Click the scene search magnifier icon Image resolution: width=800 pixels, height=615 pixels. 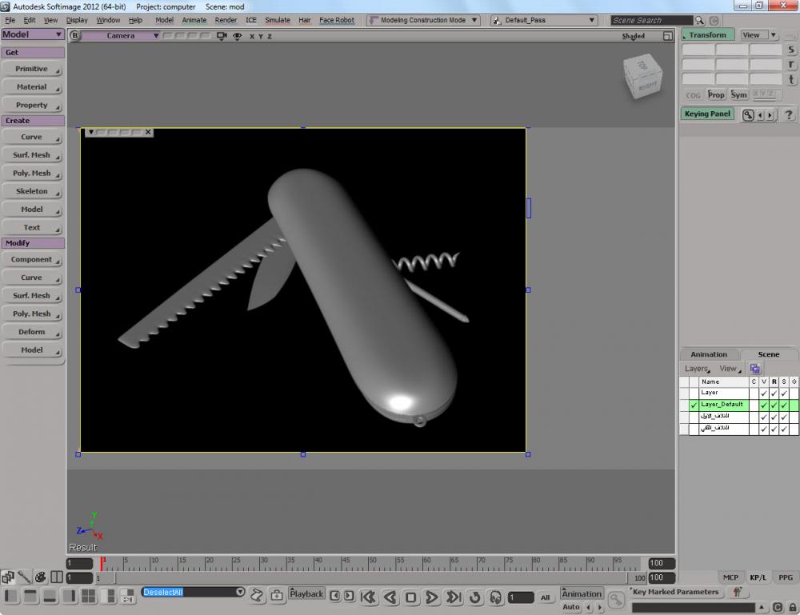(x=700, y=20)
